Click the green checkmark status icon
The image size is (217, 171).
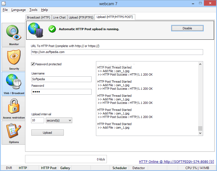[52, 29]
